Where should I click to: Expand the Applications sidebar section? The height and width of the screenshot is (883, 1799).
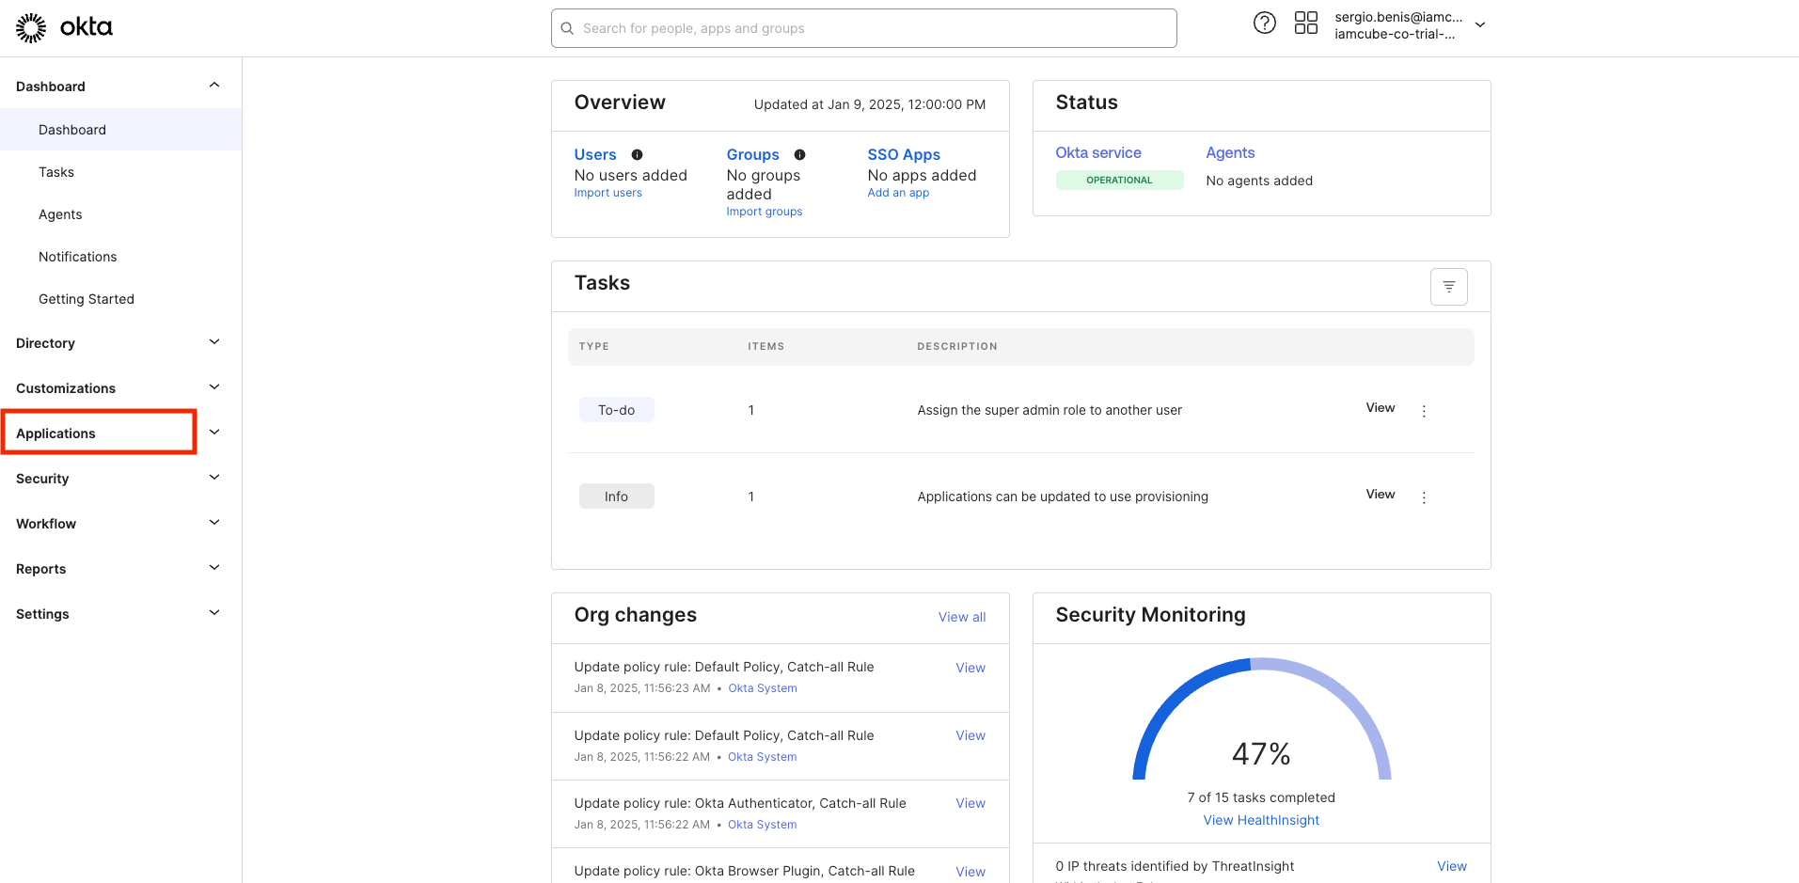point(214,433)
